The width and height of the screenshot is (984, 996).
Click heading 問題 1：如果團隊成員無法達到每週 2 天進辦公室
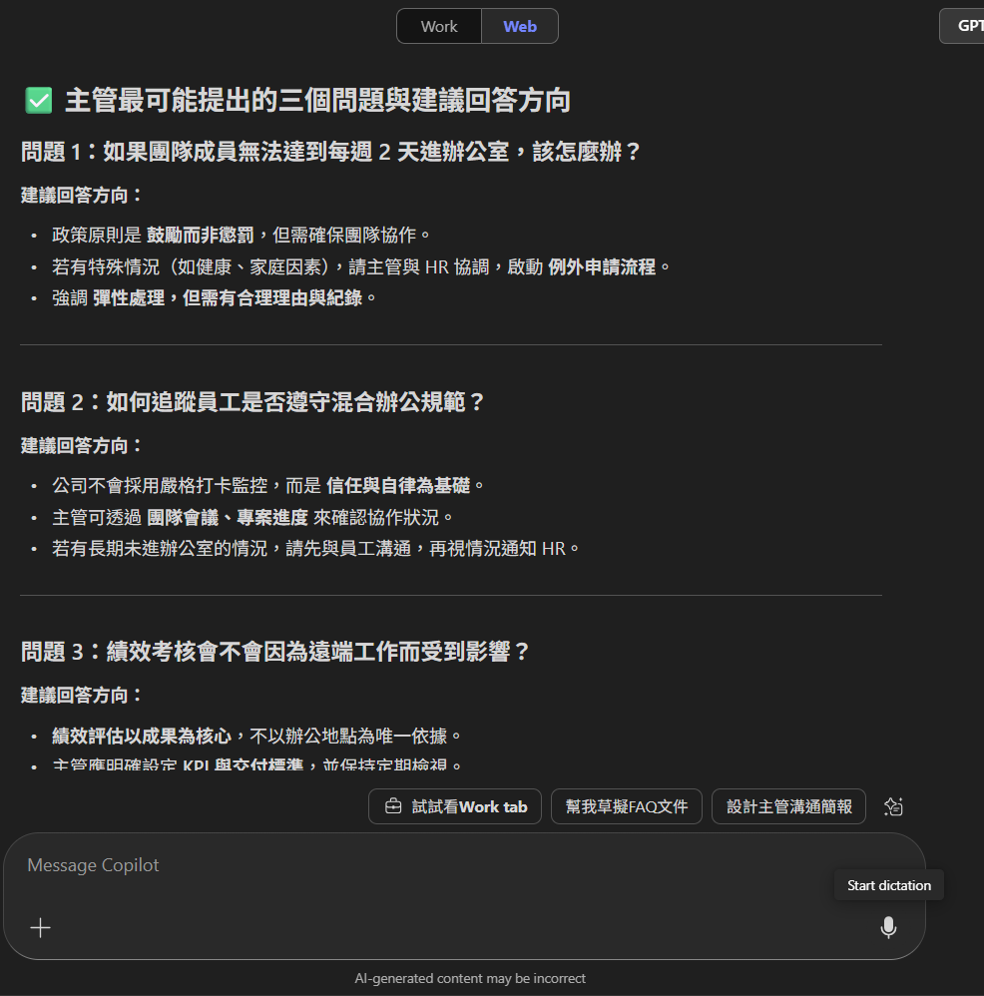(330, 152)
